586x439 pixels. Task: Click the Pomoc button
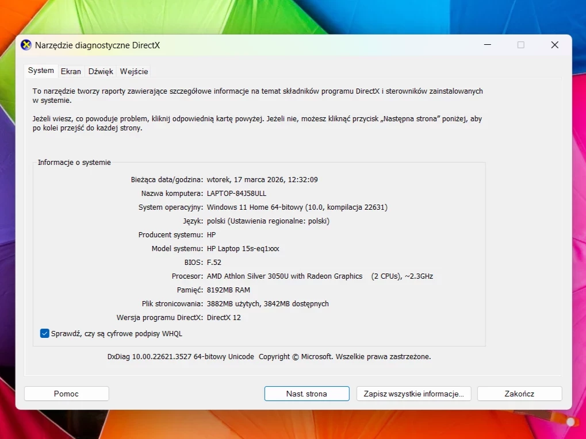tap(66, 394)
